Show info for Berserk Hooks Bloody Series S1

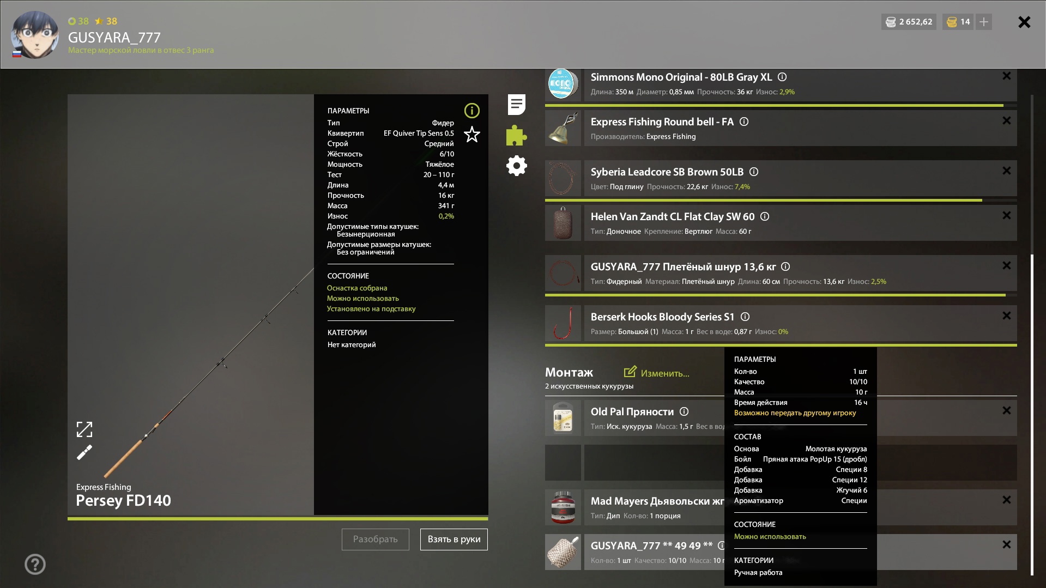[745, 317]
